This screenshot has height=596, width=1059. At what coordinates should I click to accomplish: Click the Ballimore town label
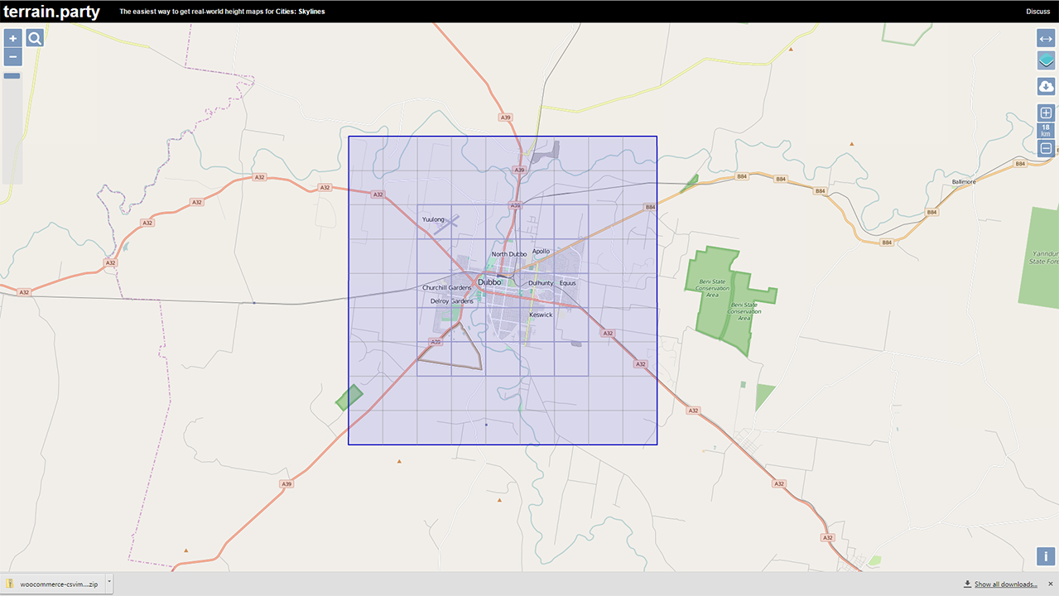964,181
